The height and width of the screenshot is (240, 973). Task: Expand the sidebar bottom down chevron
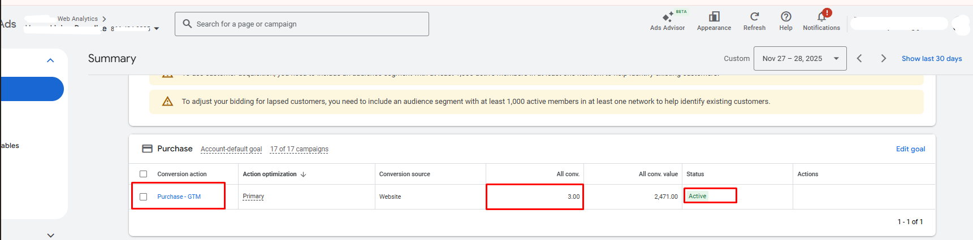[x=50, y=235]
